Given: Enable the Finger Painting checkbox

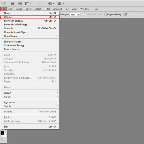Looking at the screenshot, I should [x=105, y=14].
